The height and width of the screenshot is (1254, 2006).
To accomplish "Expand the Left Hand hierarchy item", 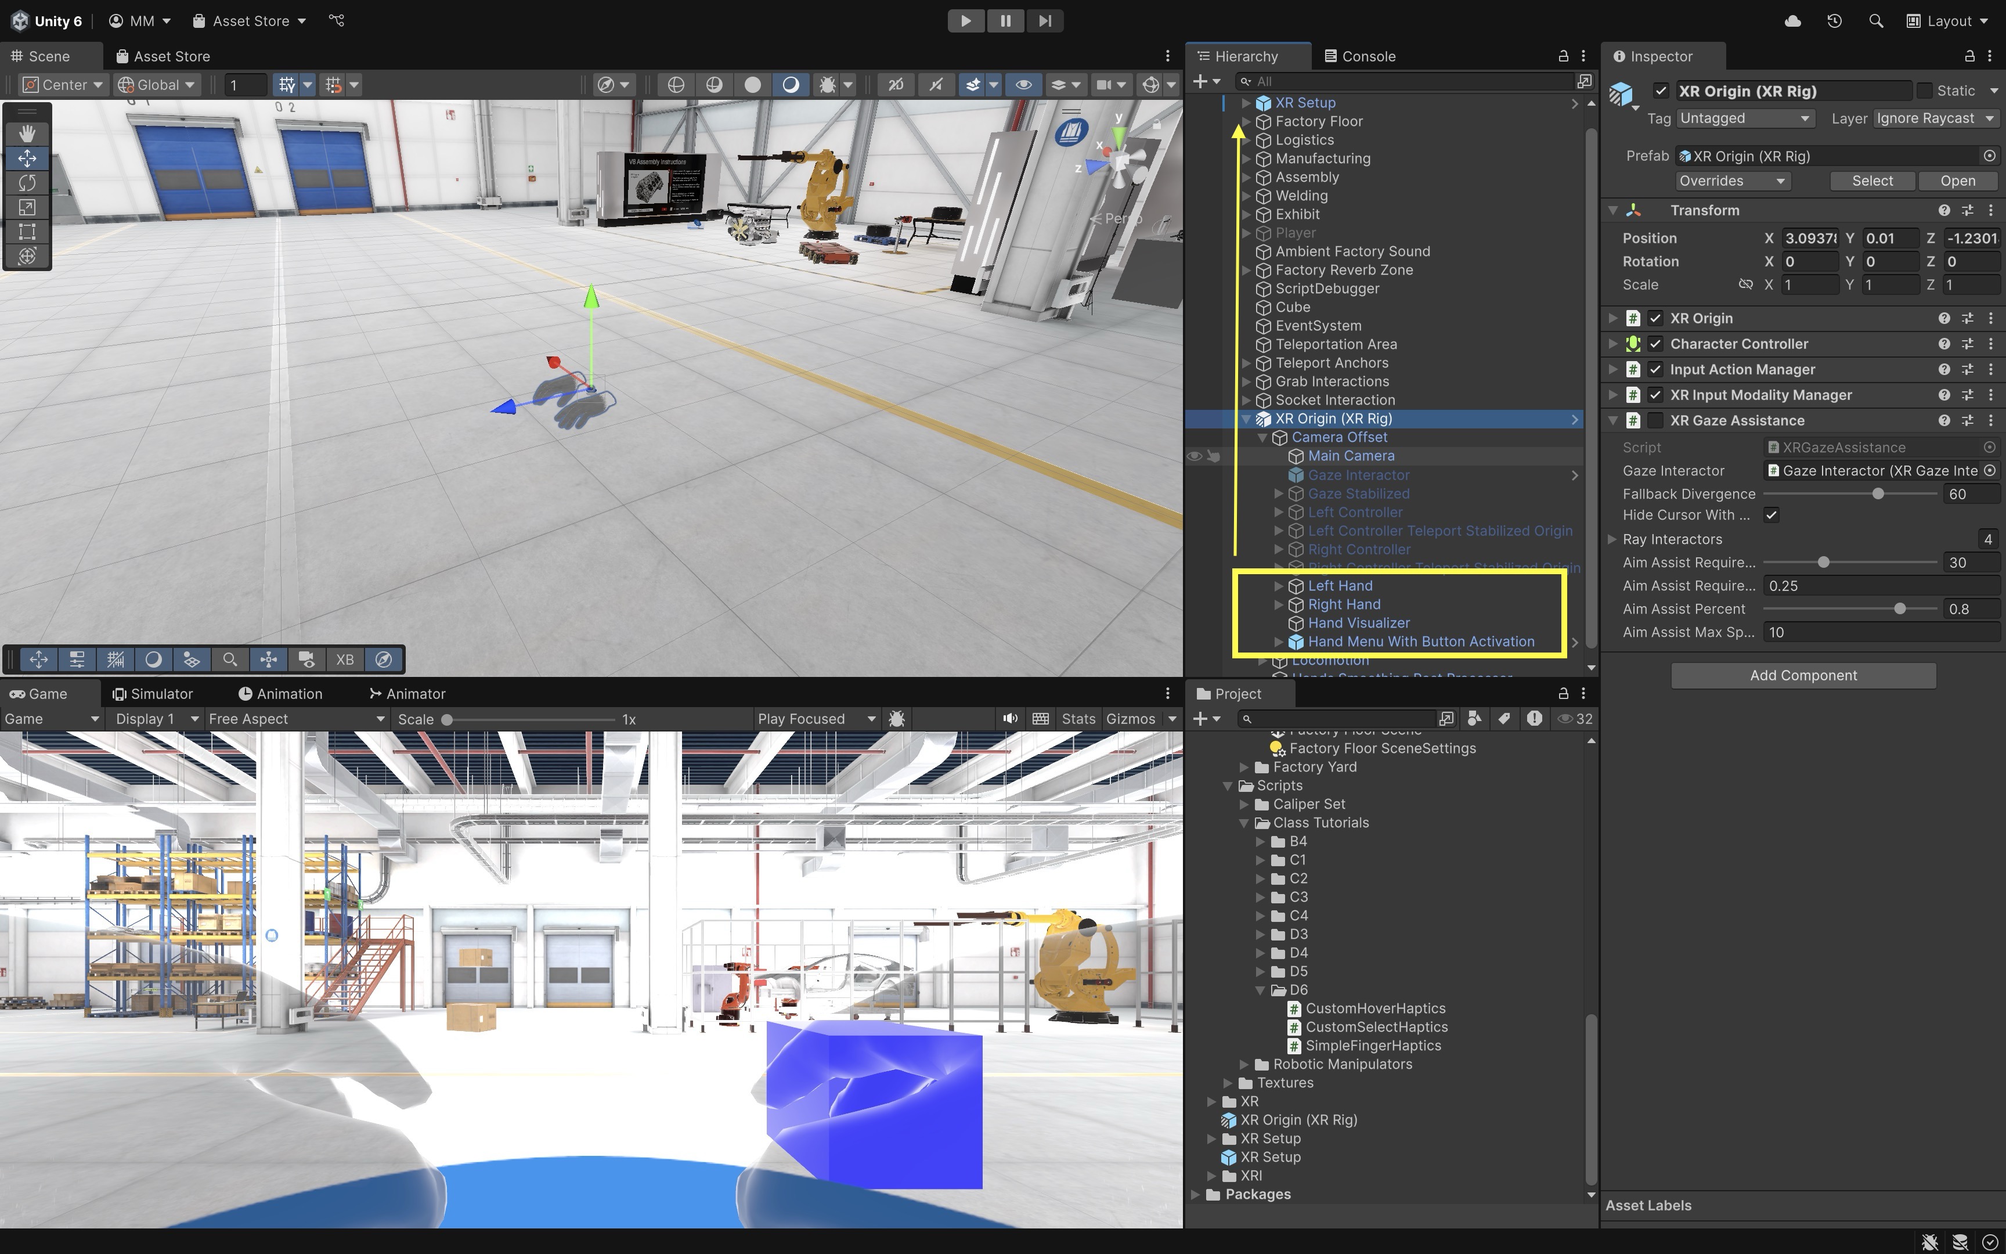I will click(1278, 586).
